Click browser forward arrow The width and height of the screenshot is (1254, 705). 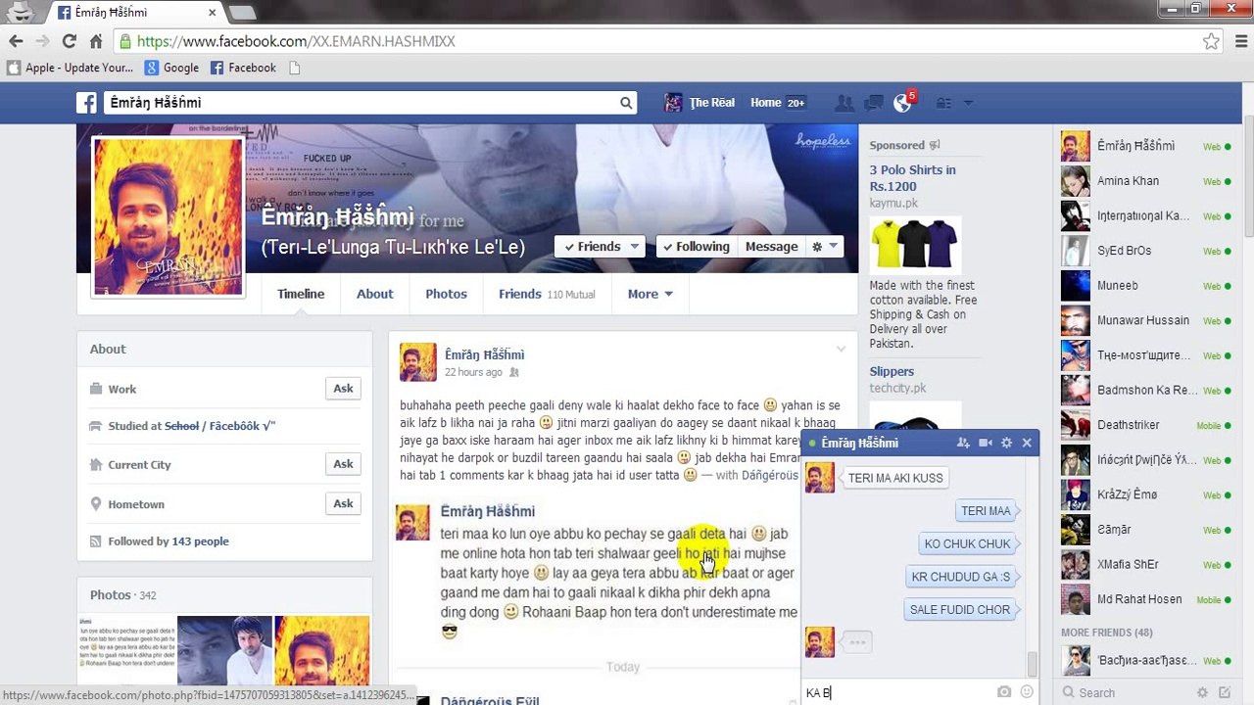(x=42, y=41)
